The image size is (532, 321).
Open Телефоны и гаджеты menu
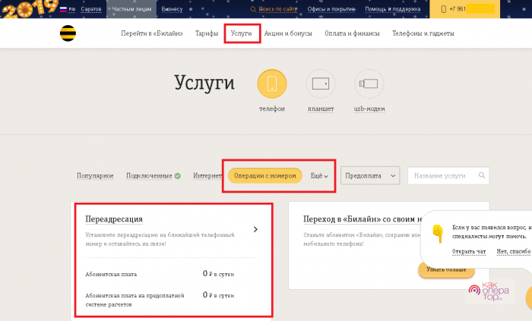423,33
